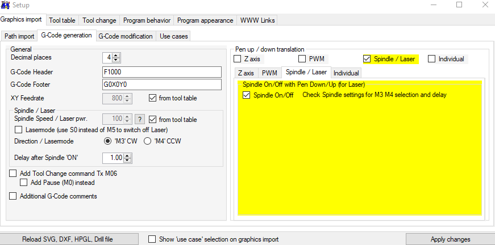Open the G-Code modification tab

125,36
